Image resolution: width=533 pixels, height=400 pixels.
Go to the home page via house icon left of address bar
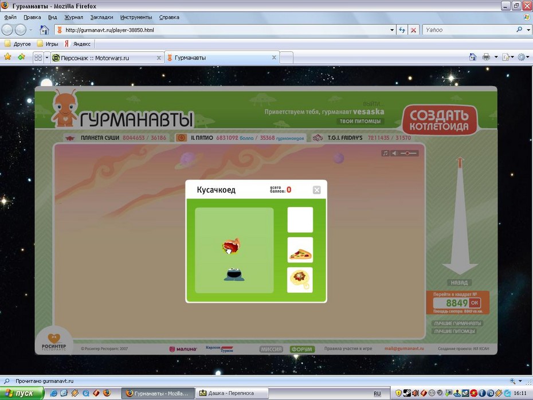44,30
